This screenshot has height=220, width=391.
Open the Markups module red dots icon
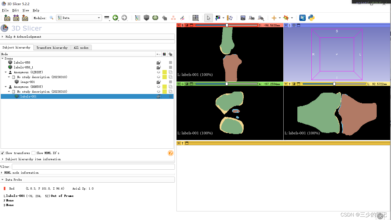pyautogui.click(x=174, y=18)
